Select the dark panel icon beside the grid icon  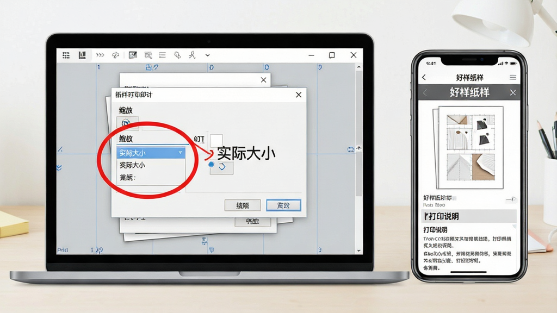[82, 55]
